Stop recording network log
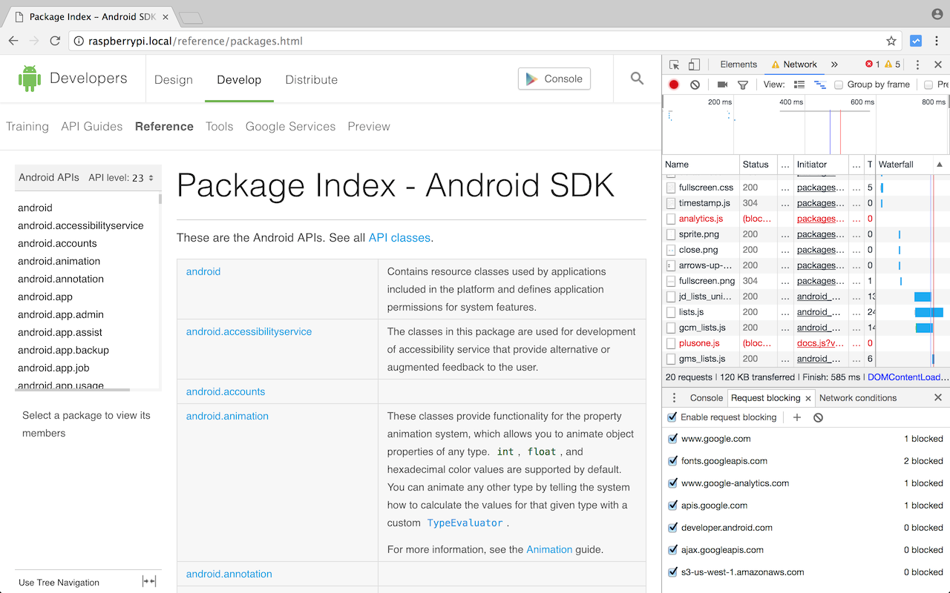The height and width of the screenshot is (593, 950). tap(674, 85)
